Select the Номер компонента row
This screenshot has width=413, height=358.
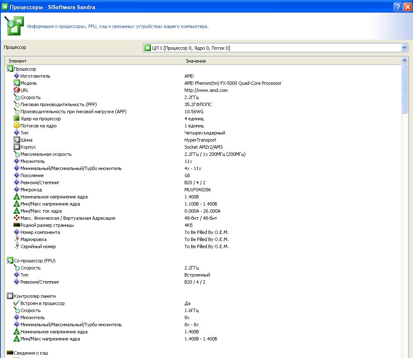pyautogui.click(x=203, y=232)
